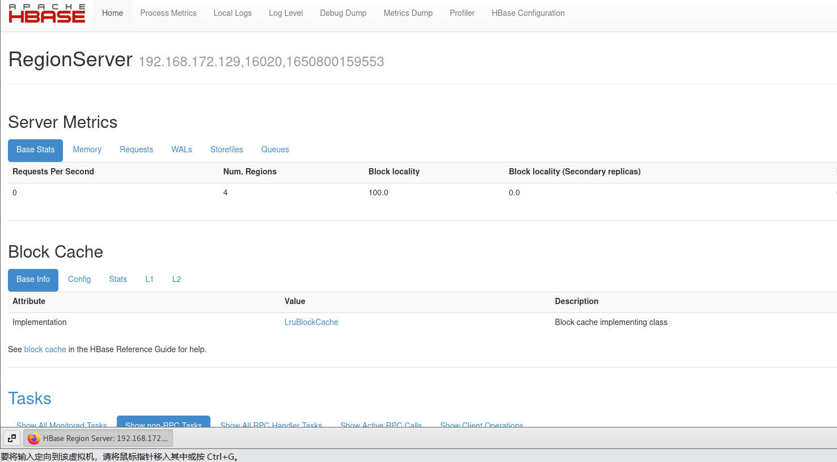
Task: Select the Base Stats tab
Action: [36, 150]
